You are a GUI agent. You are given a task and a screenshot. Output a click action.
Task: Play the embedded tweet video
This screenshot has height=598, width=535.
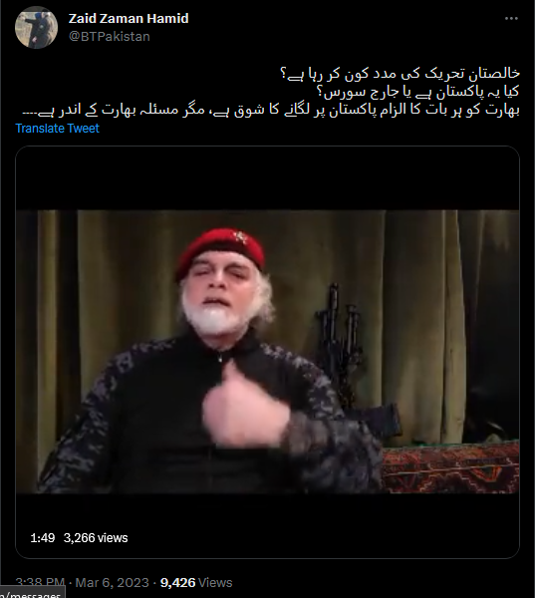coord(267,352)
